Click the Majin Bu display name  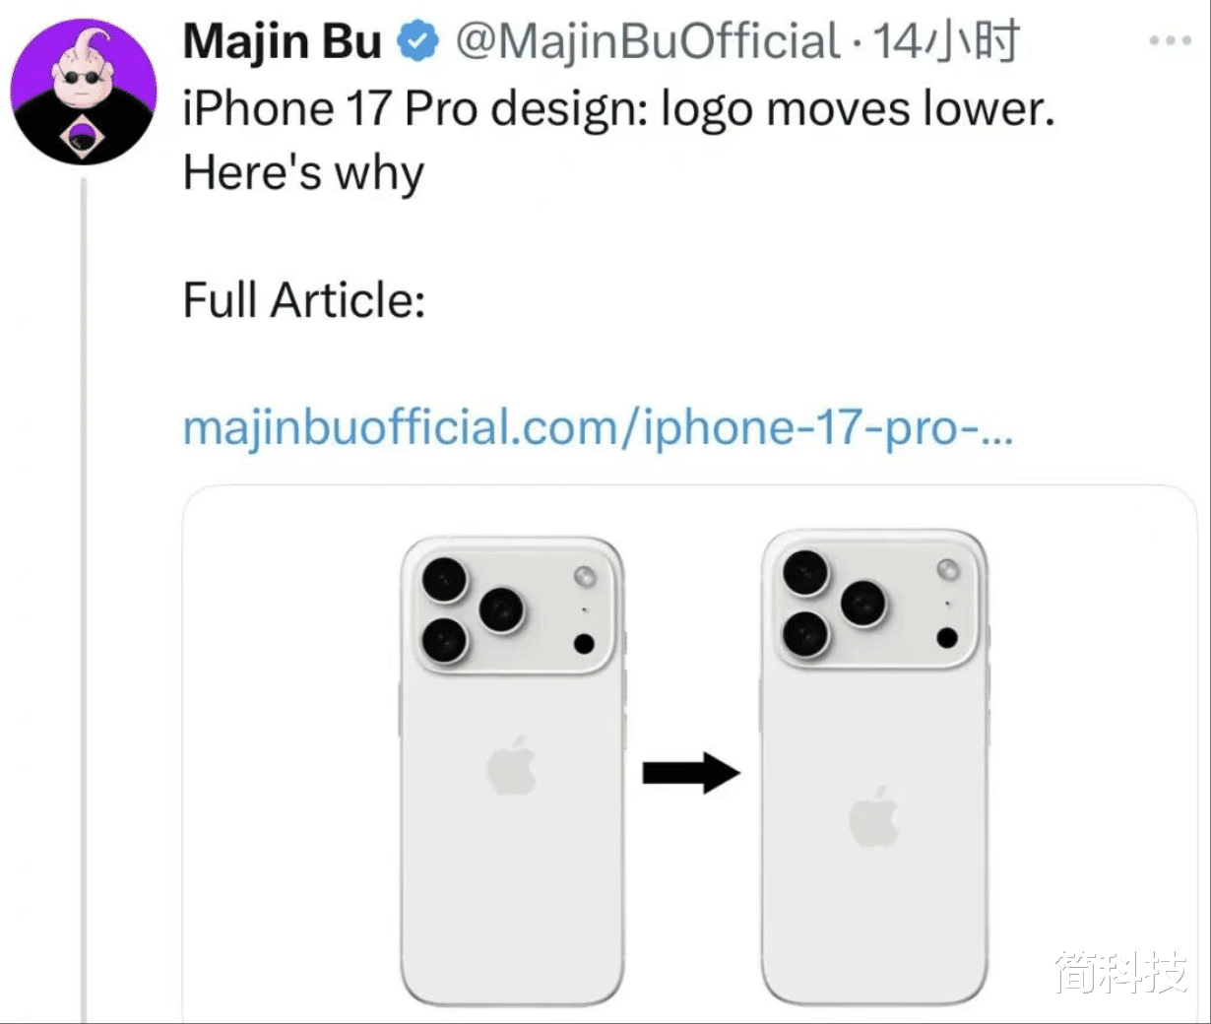click(283, 42)
